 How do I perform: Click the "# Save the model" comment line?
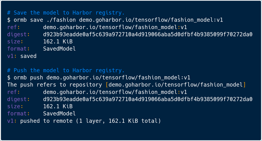point(66,13)
